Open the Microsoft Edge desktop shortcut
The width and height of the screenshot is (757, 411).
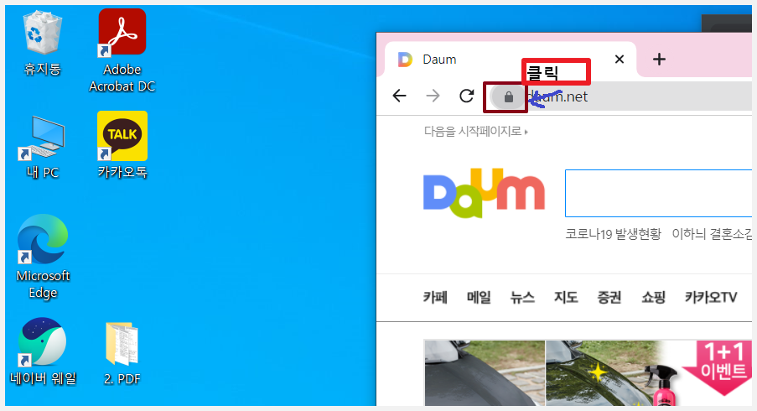pos(43,257)
